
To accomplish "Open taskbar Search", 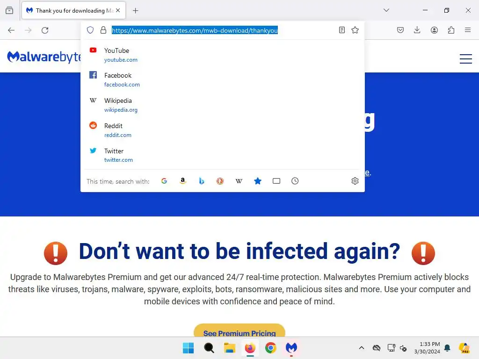I will pyautogui.click(x=209, y=348).
